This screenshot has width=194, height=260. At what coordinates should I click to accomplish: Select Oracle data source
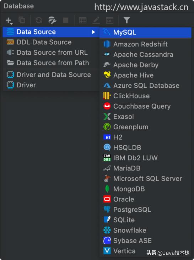[x=145, y=199]
